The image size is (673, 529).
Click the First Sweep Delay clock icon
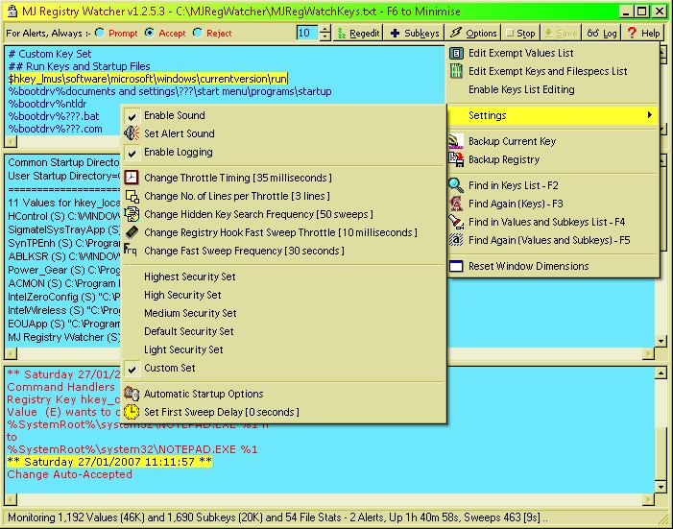[x=132, y=412]
